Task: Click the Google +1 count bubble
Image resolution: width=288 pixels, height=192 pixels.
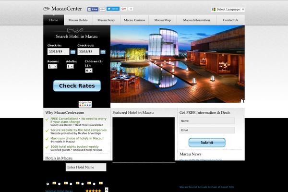Action: 131,9
